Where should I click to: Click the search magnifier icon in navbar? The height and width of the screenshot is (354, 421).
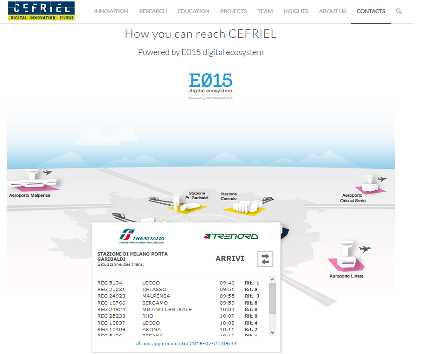coord(399,11)
